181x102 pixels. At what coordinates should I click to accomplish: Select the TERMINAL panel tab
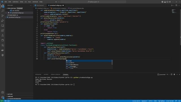click(x=66, y=75)
